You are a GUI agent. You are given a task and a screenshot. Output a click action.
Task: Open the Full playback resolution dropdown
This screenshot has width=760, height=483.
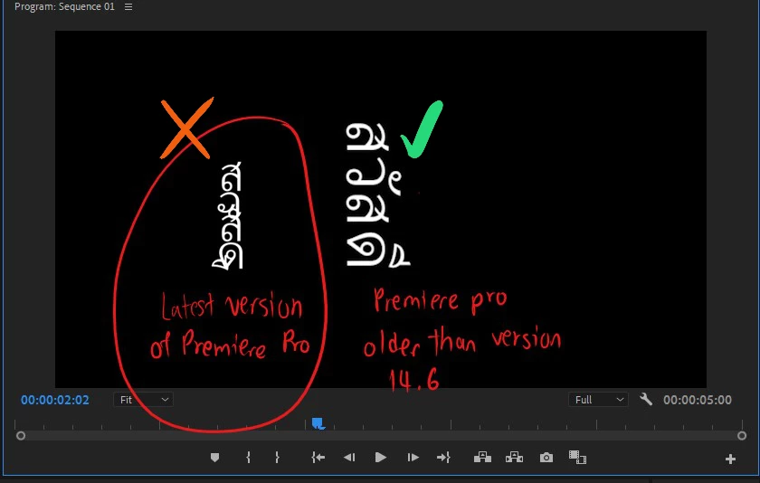598,400
